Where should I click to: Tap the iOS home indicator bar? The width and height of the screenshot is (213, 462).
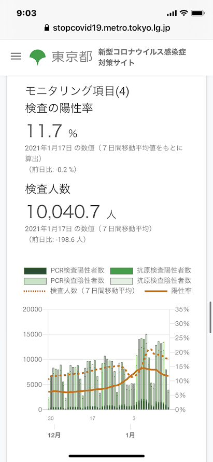[x=107, y=456]
